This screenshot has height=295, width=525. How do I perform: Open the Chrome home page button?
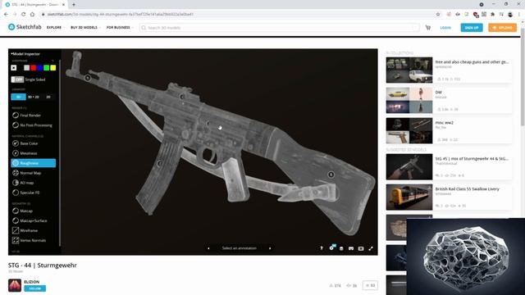tap(32, 15)
